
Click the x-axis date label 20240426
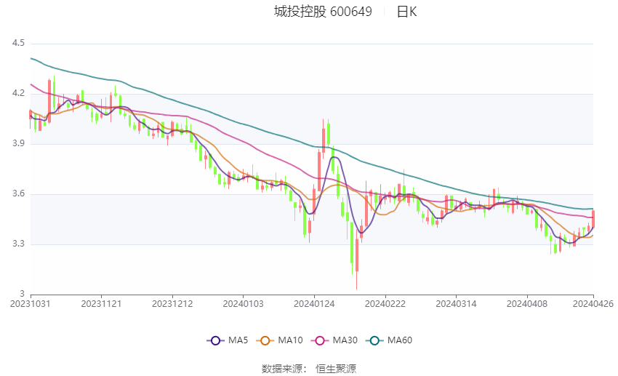tap(593, 304)
